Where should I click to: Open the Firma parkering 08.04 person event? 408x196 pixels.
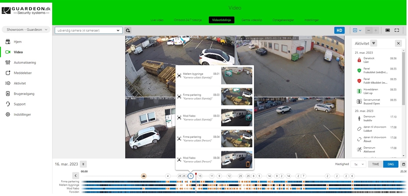tap(215, 138)
